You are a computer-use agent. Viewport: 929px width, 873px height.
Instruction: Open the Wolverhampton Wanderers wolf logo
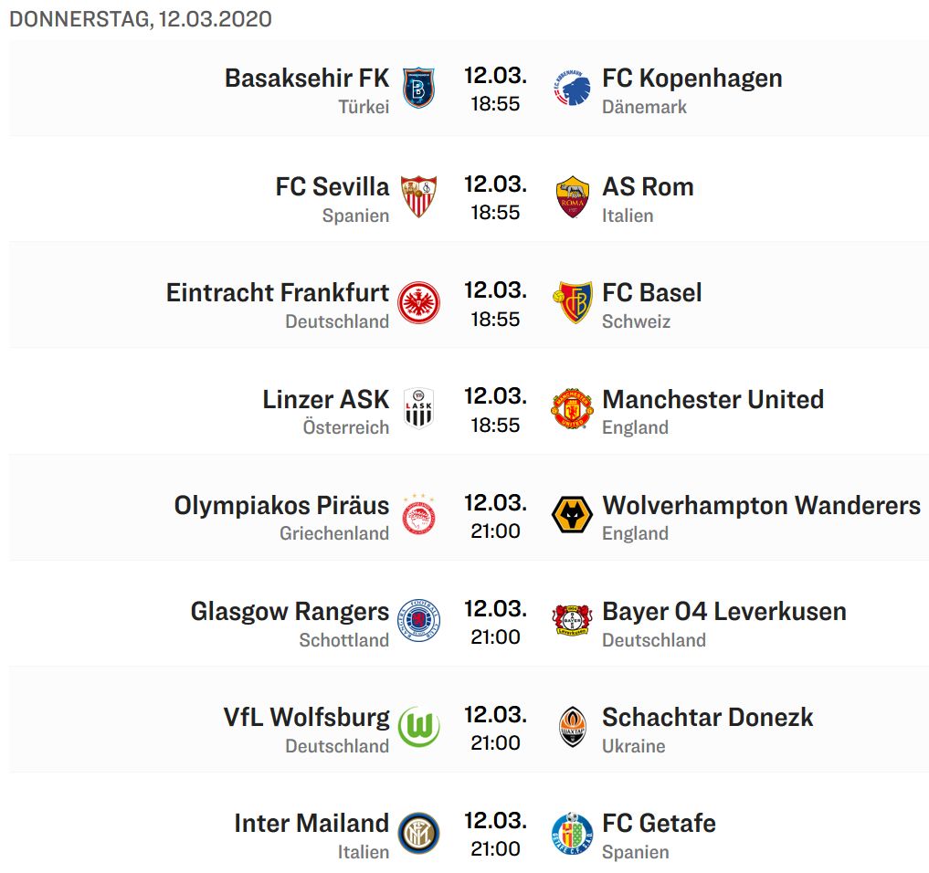(572, 515)
